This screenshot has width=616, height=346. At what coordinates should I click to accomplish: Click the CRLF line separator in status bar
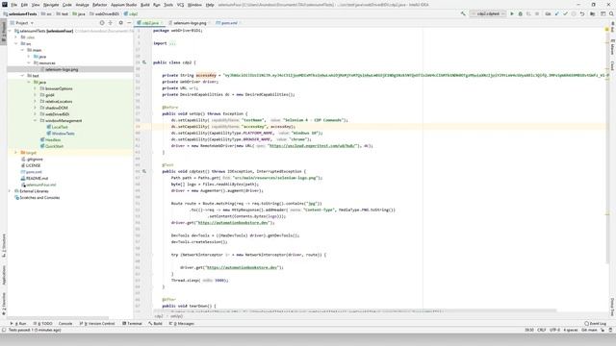pyautogui.click(x=541, y=330)
